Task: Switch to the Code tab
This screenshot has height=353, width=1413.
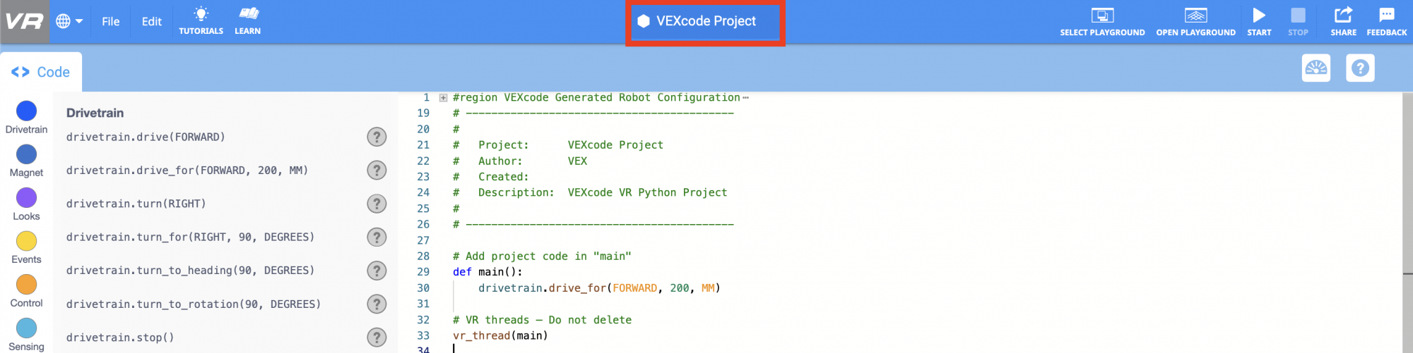Action: (x=40, y=72)
